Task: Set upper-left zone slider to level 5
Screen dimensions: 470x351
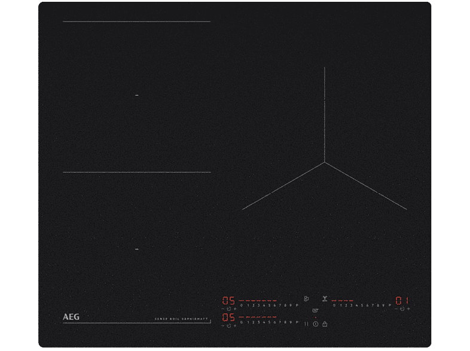Action: (268, 306)
